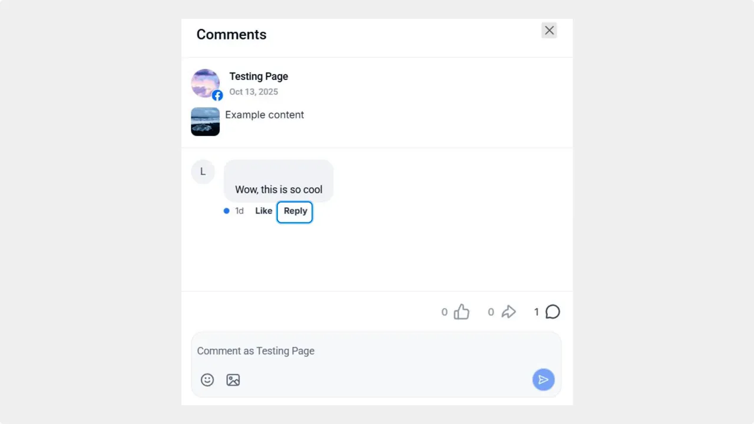Image resolution: width=754 pixels, height=424 pixels.
Task: Like the post using the thumbs-up icon
Action: tap(462, 312)
